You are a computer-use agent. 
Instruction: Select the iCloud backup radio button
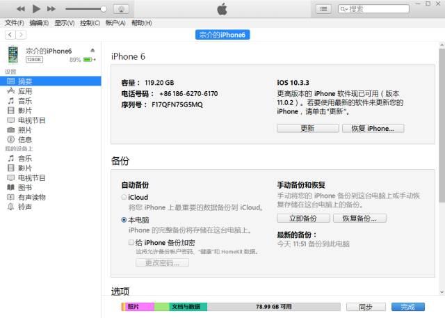pos(124,197)
